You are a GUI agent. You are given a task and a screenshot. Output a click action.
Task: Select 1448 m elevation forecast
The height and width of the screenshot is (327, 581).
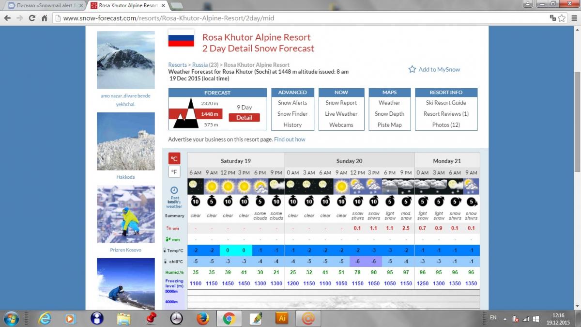pyautogui.click(x=210, y=114)
